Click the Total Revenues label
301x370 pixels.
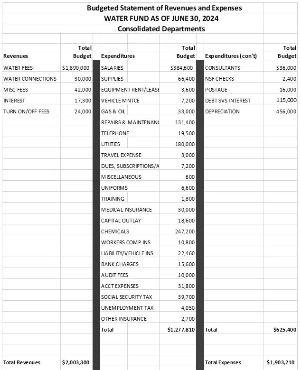pyautogui.click(x=22, y=362)
